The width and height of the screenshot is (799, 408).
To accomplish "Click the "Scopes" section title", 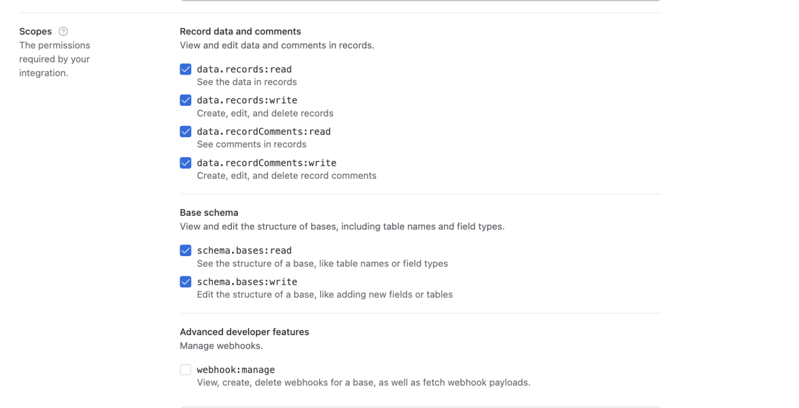I will pos(36,31).
